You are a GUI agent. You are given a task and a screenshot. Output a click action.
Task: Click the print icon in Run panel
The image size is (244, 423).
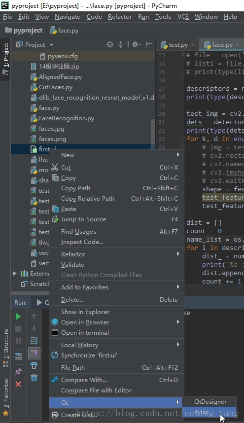point(34,365)
